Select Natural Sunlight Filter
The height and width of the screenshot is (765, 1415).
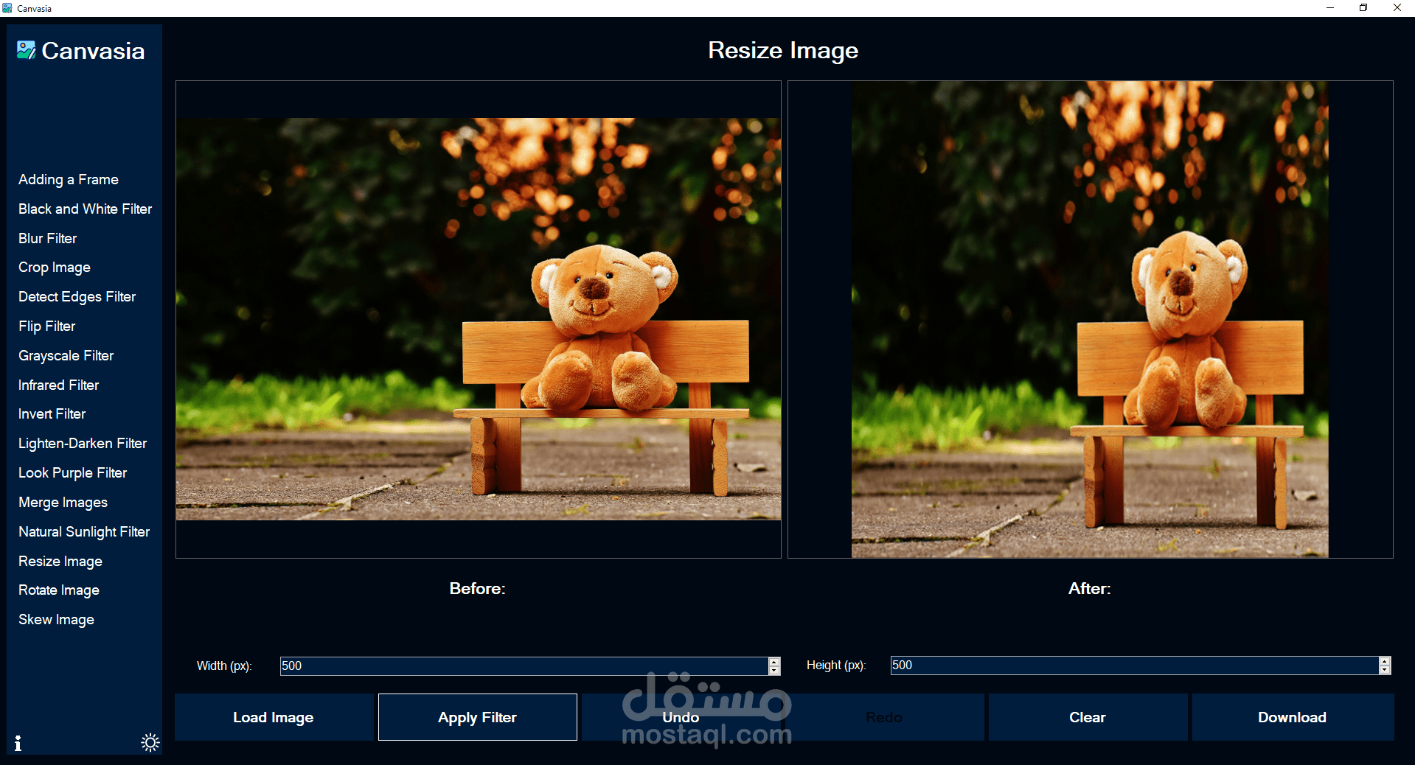click(84, 532)
